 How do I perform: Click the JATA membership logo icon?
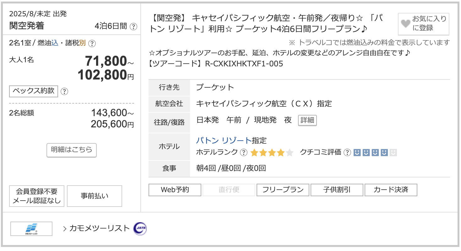coord(140,229)
